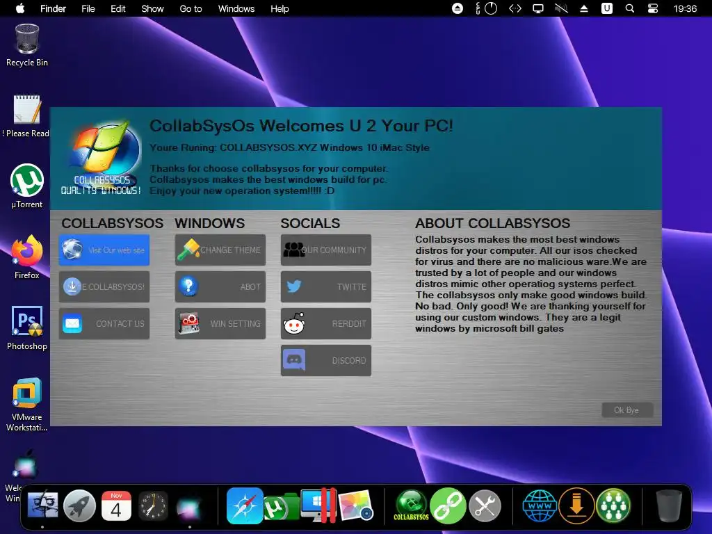Open the Recycle Bin desktop icon
The width and height of the screenshot is (712, 534).
[27, 45]
